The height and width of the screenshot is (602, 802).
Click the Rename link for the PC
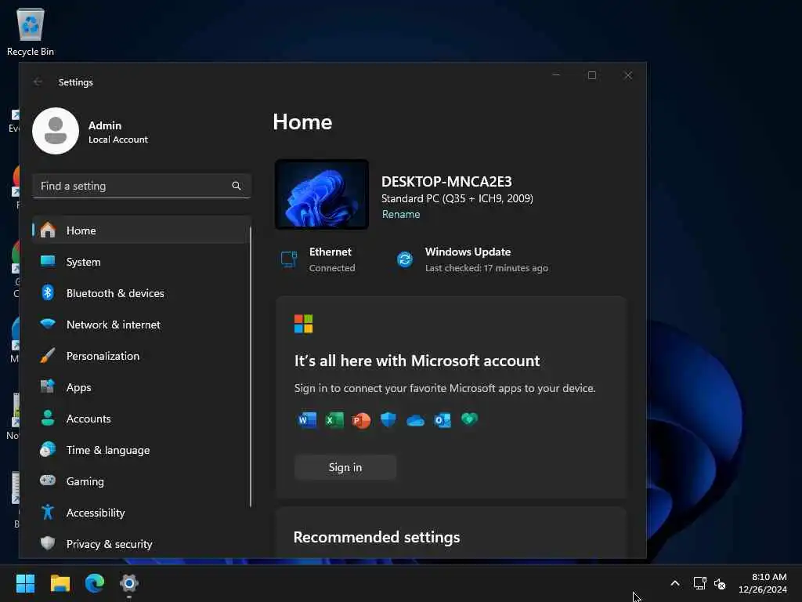(x=401, y=215)
